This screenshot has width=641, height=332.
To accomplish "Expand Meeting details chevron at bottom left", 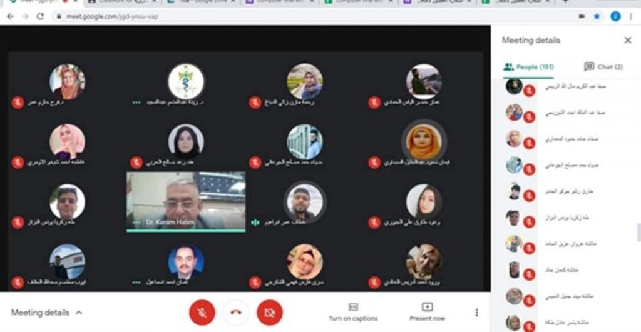I will click(x=79, y=313).
